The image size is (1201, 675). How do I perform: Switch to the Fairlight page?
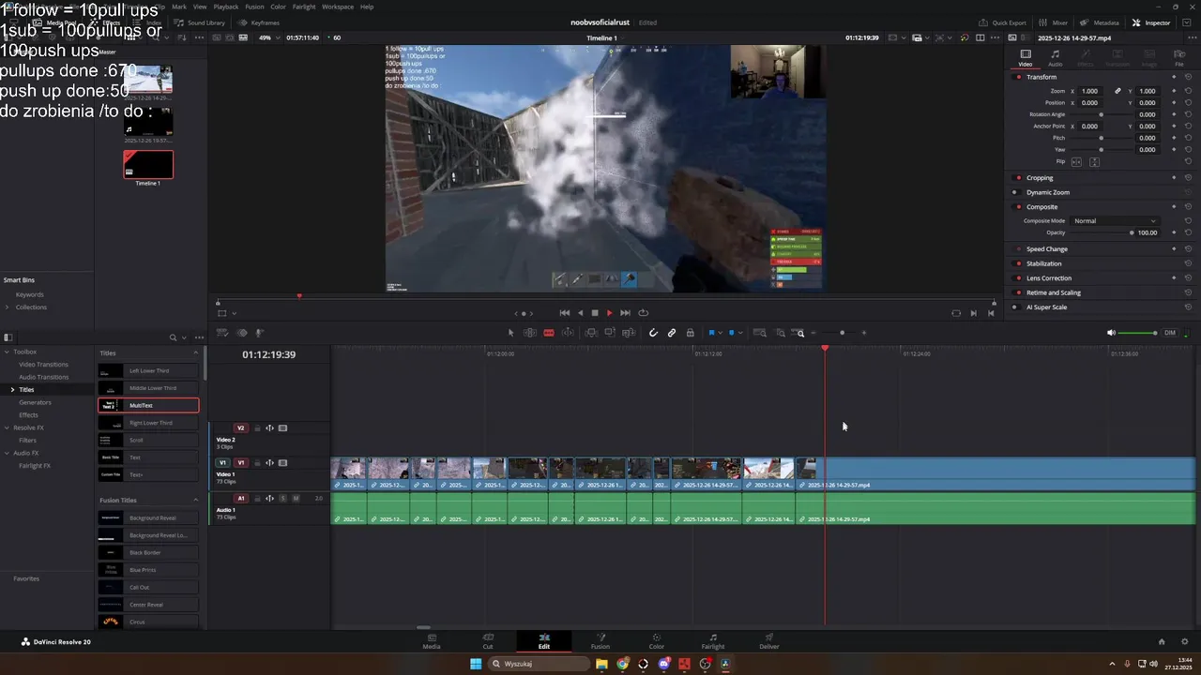pyautogui.click(x=713, y=641)
